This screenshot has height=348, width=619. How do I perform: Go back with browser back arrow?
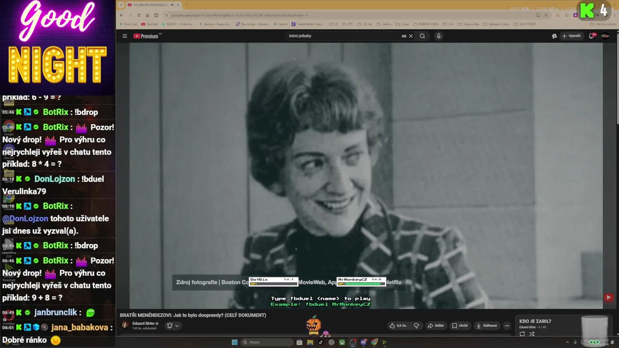pyautogui.click(x=121, y=15)
